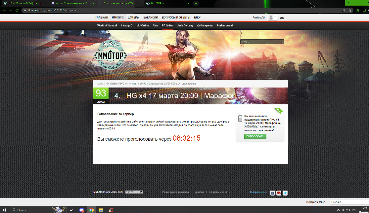Screen dimensions: 369x213
Task: Click the address bar URL
Action: coord(52,10)
